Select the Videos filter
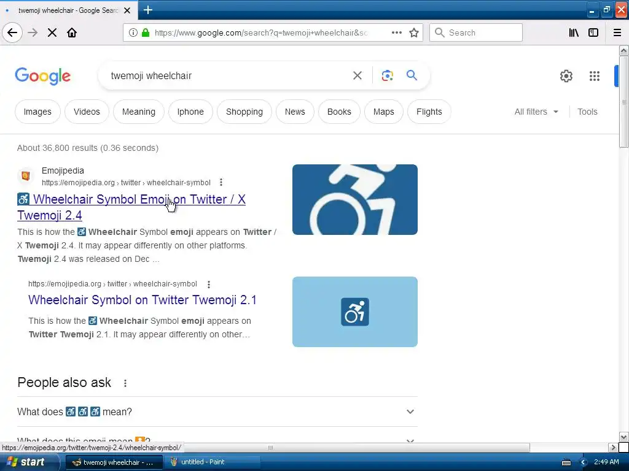This screenshot has width=629, height=471. pos(87,112)
